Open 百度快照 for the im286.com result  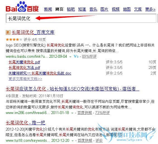pos(85,113)
